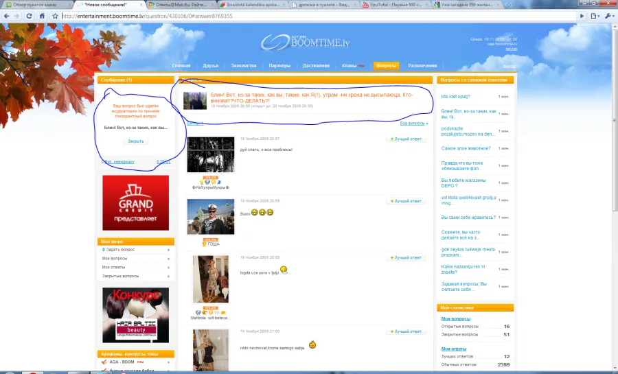Click Мои ответы link in statistics
Screen dimensions: 618x374
click(454, 349)
